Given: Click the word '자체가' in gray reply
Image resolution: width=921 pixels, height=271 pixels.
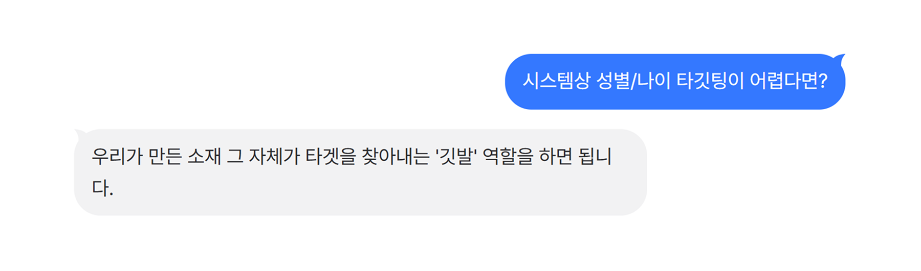Looking at the screenshot, I should (274, 157).
